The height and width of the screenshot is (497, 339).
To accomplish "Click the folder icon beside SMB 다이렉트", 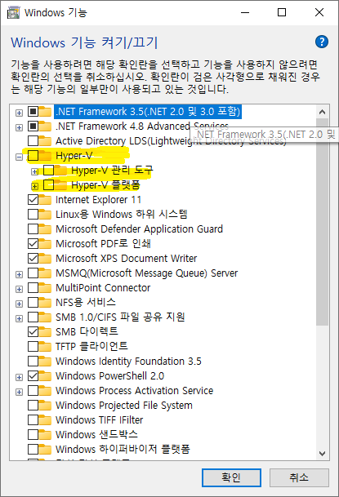I will (x=45, y=332).
